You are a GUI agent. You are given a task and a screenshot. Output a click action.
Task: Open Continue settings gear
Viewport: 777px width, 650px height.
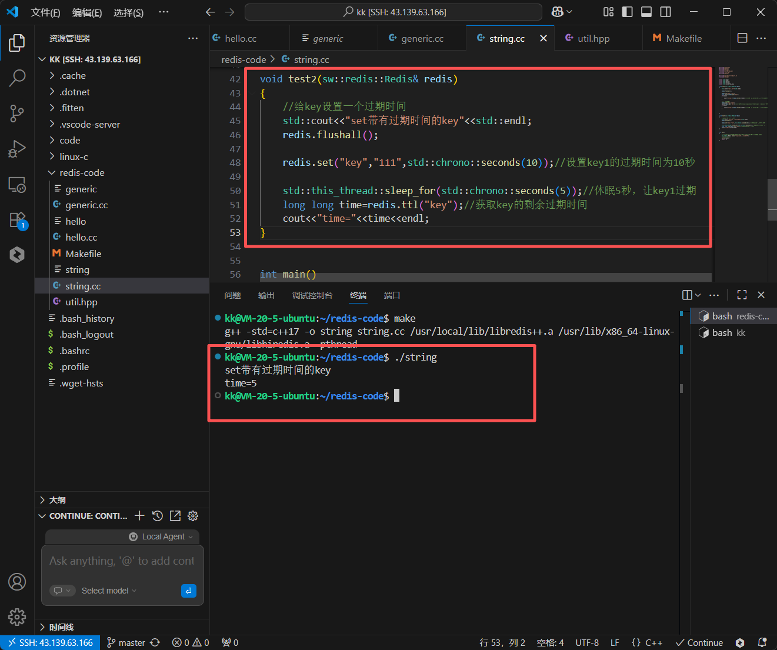click(193, 516)
